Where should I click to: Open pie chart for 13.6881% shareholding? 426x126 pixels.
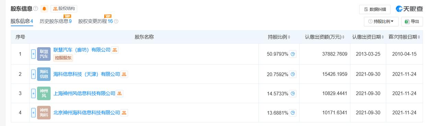point(293,113)
